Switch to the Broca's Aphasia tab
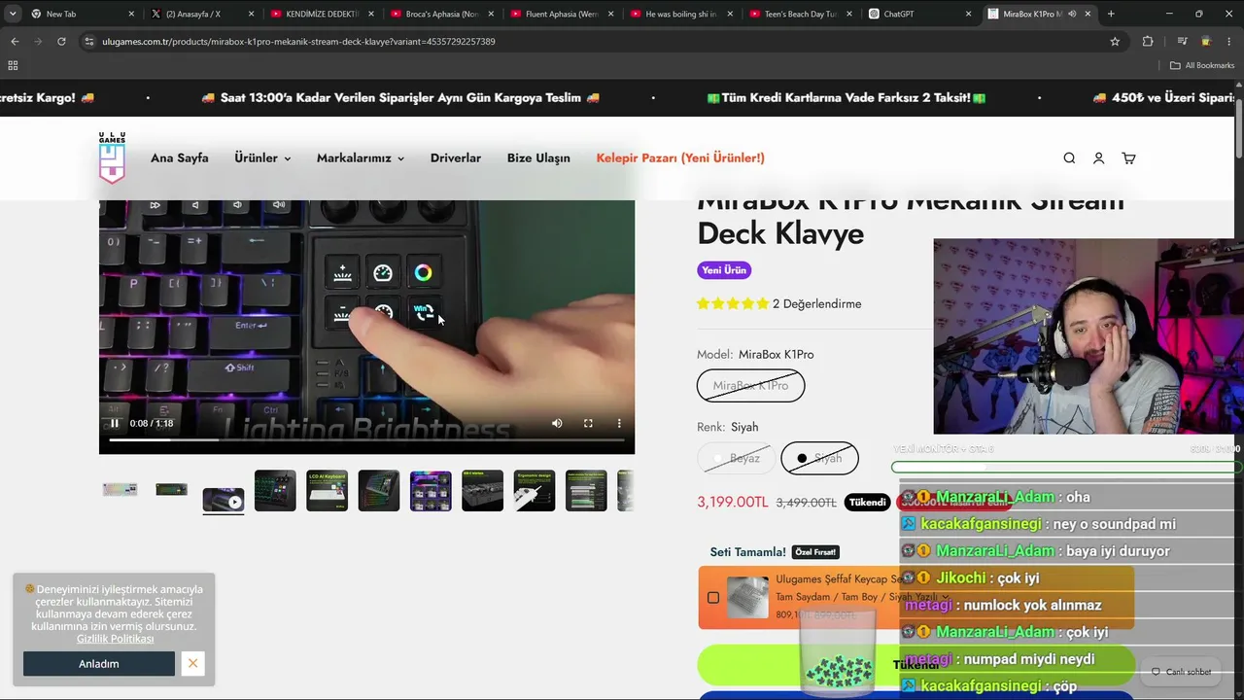 point(440,14)
